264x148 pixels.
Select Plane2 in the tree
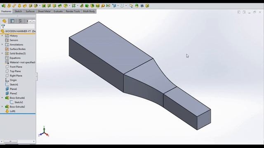coord(11,93)
